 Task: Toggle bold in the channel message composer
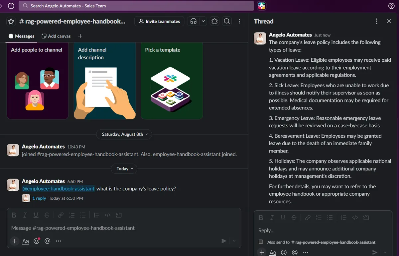click(x=14, y=215)
